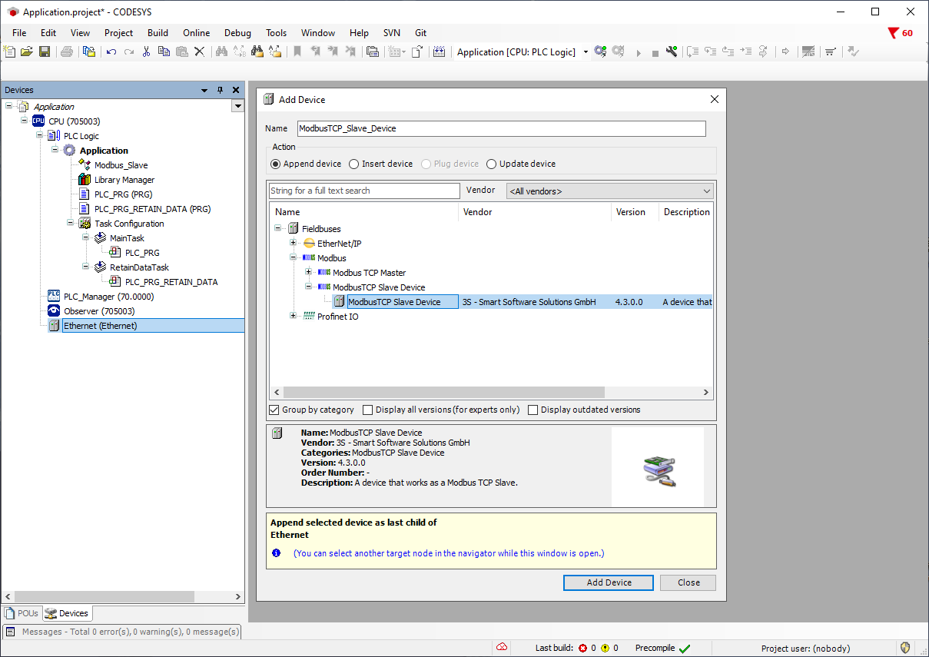The image size is (929, 657).
Task: Expand the EtherNet/IP fieldbus node
Action: pos(293,243)
